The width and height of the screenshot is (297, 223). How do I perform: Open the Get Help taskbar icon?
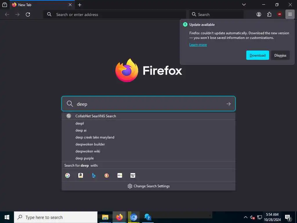(x=148, y=217)
